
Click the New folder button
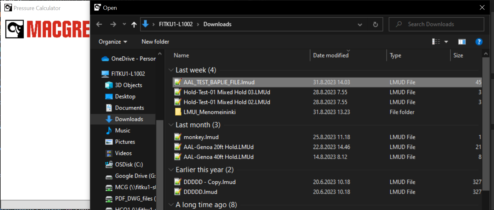[155, 42]
